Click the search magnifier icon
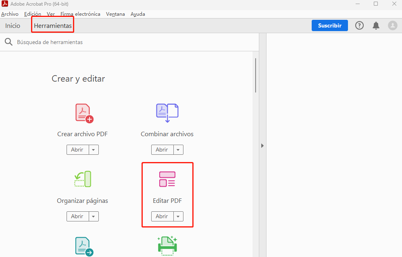The height and width of the screenshot is (257, 402). coord(8,42)
